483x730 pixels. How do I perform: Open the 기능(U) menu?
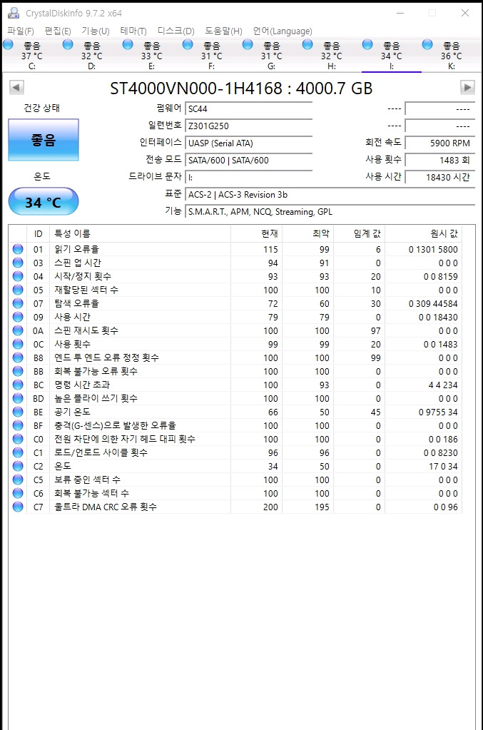[x=96, y=31]
